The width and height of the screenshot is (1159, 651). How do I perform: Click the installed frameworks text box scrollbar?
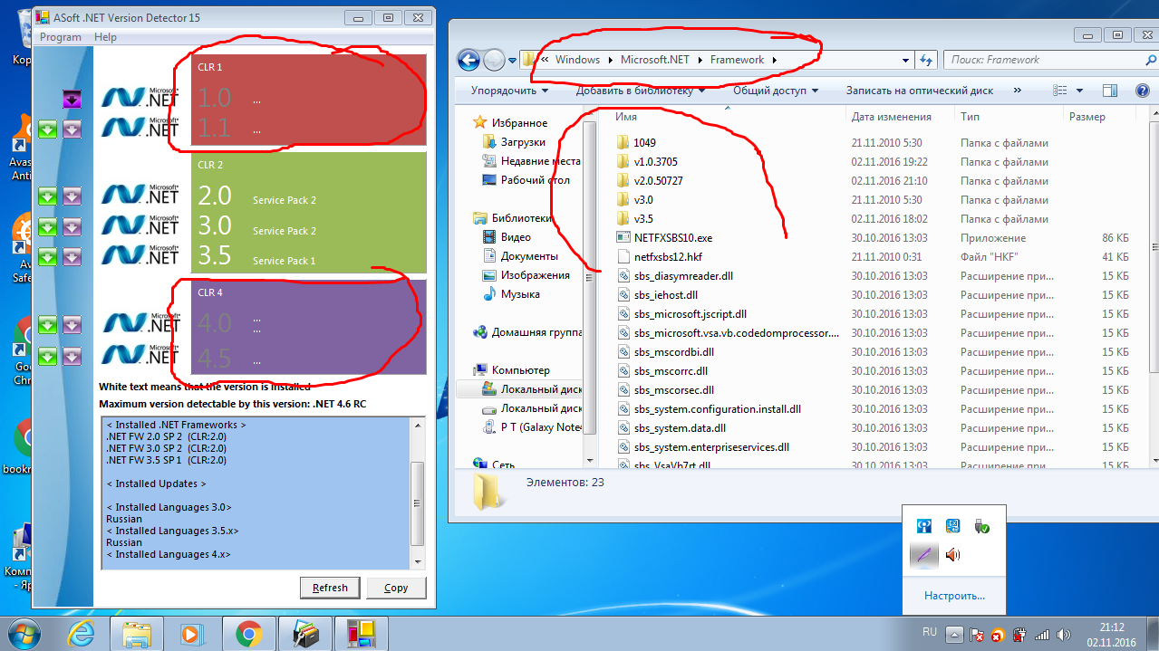click(x=417, y=493)
